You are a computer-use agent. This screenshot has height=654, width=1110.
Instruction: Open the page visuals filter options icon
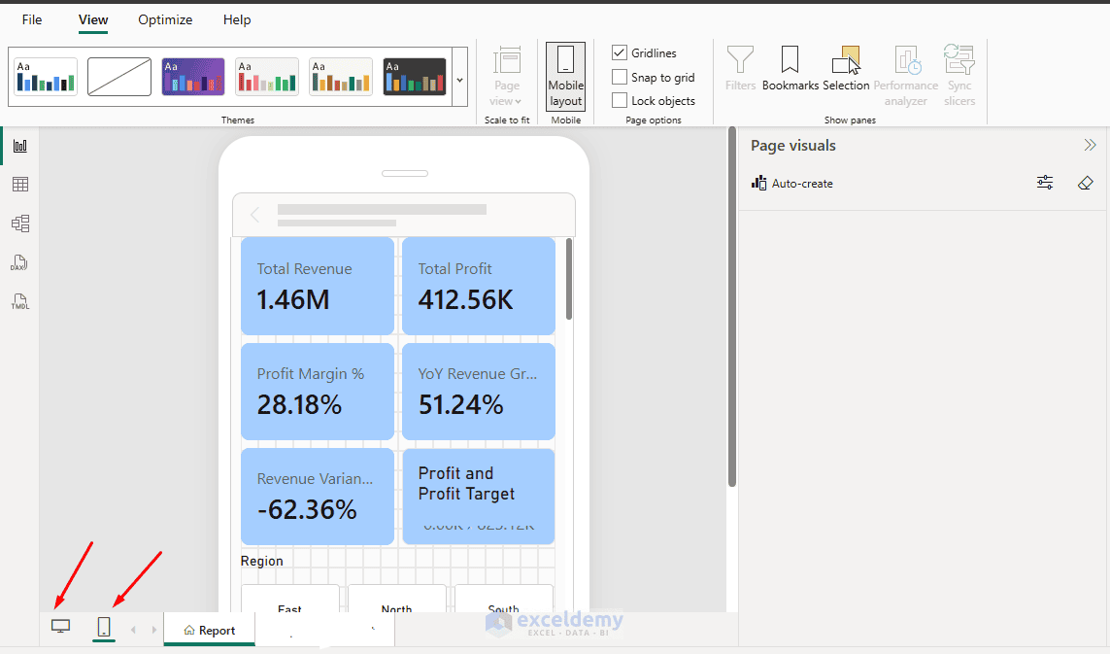(1045, 184)
